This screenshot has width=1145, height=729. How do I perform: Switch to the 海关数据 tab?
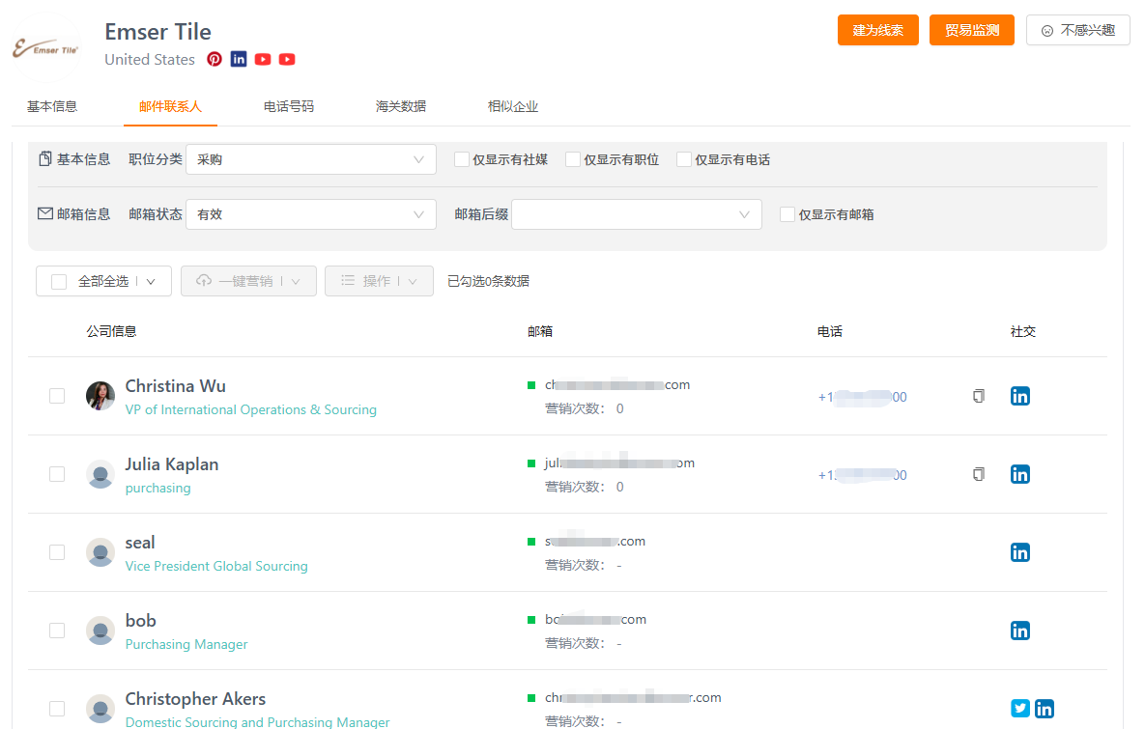tap(401, 106)
